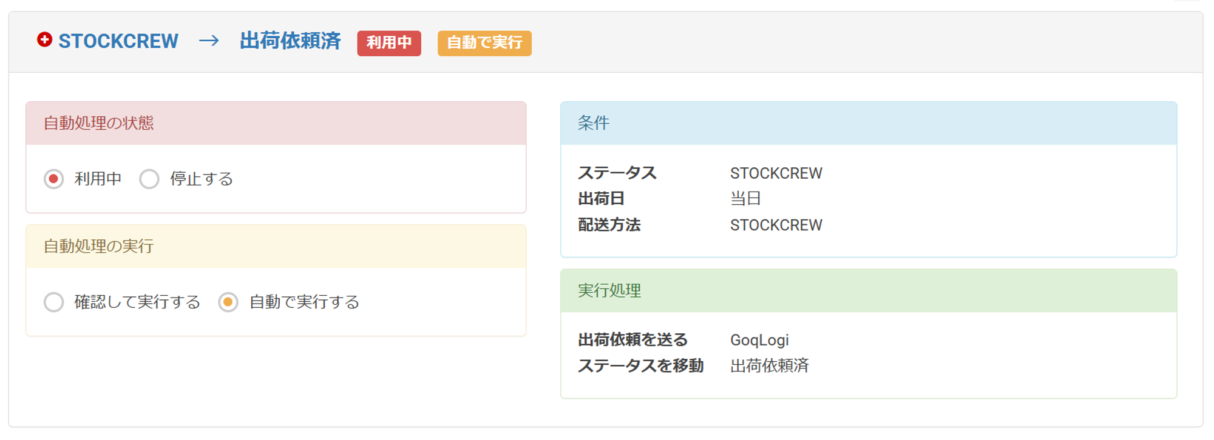Click the red plus icon beside STOCKCREW title
This screenshot has width=1214, height=440.
(x=44, y=40)
